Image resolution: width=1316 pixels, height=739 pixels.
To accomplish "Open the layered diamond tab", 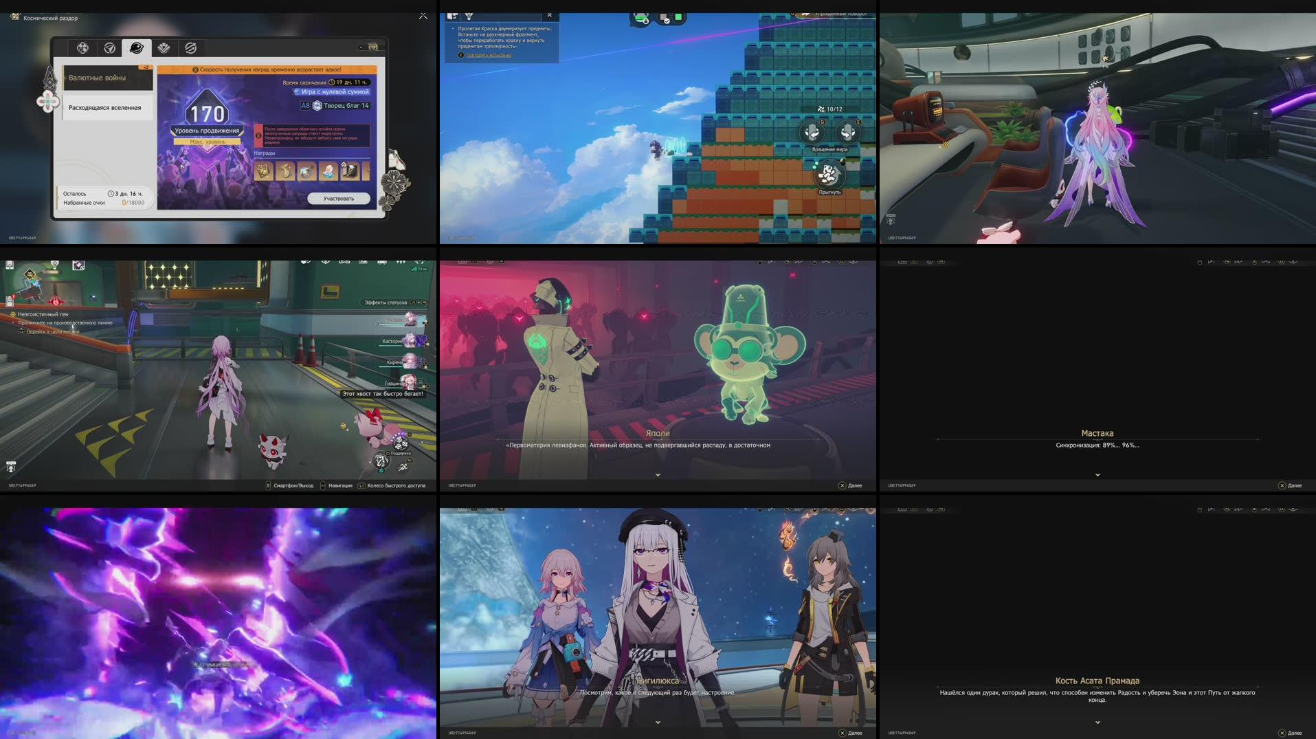I will (164, 47).
